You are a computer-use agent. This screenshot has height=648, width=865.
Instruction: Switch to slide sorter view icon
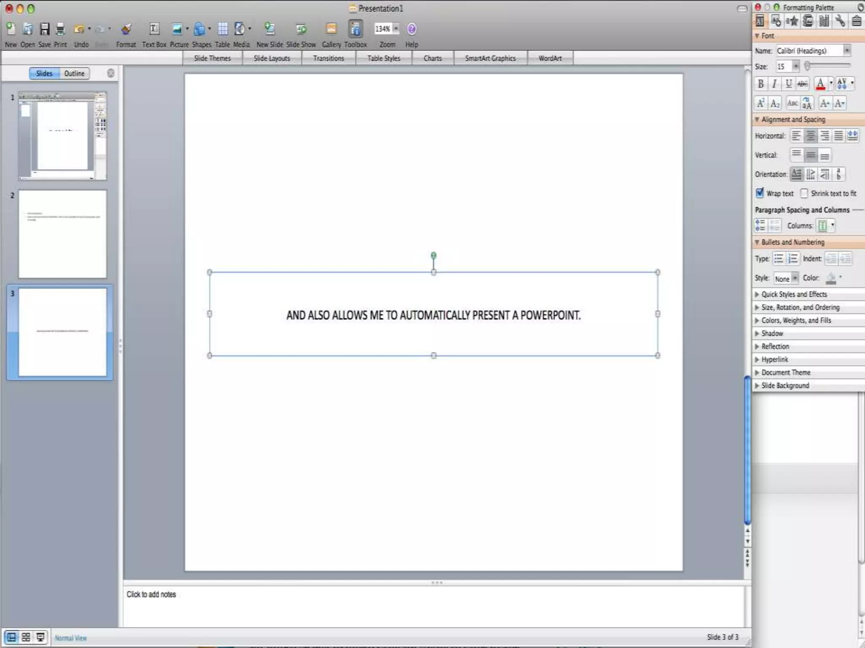pos(26,637)
